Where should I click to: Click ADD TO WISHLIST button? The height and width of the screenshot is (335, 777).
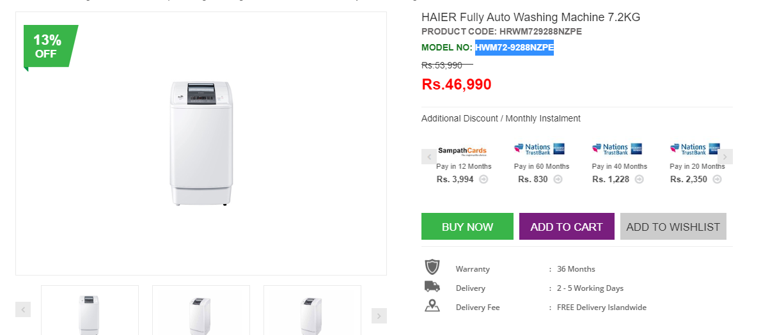tap(673, 226)
